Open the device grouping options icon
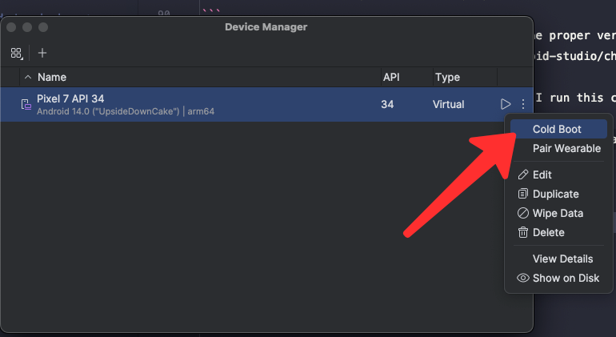 [17, 53]
